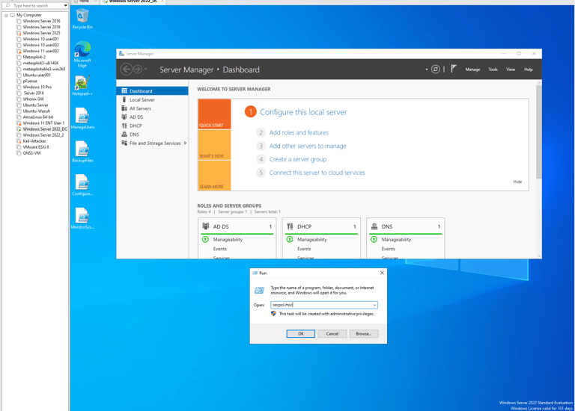
Task: Open the Tools menu
Action: click(x=493, y=69)
